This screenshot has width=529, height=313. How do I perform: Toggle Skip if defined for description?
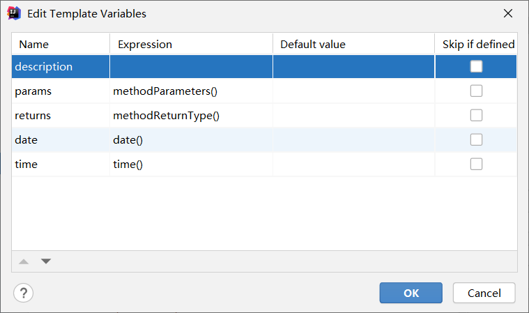pyautogui.click(x=476, y=67)
